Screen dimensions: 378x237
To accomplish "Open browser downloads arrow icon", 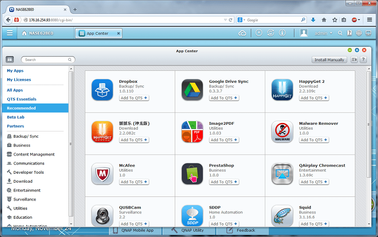I will coord(313,20).
